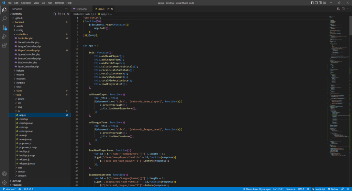Open the Selection menu
Screen dimensions: 352x191
pyautogui.click(x=26, y=3)
